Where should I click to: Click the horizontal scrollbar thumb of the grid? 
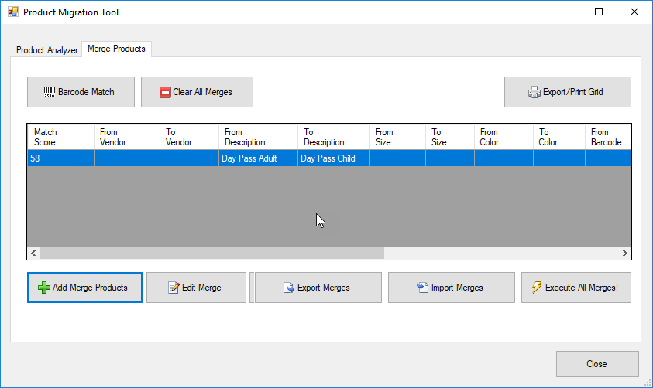pyautogui.click(x=212, y=253)
